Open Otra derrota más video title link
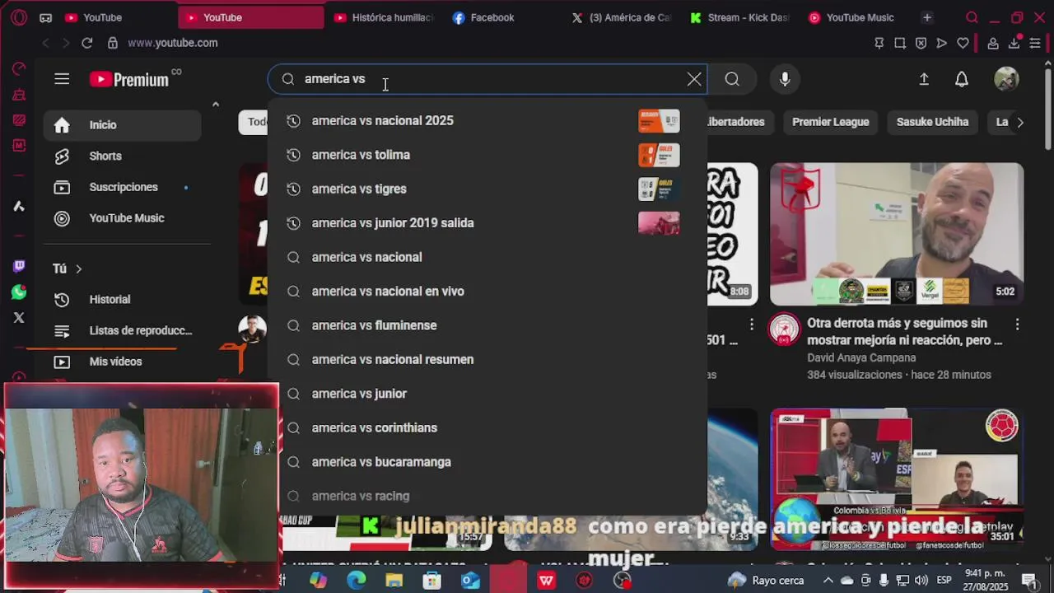 904,332
